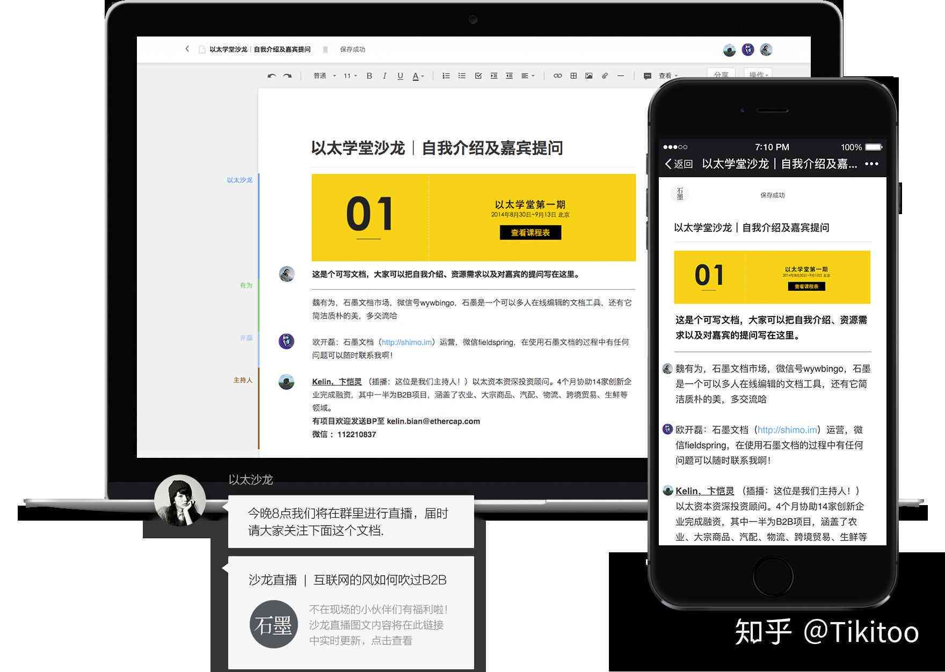
Task: Insert a checkbox task list
Action: 478,76
